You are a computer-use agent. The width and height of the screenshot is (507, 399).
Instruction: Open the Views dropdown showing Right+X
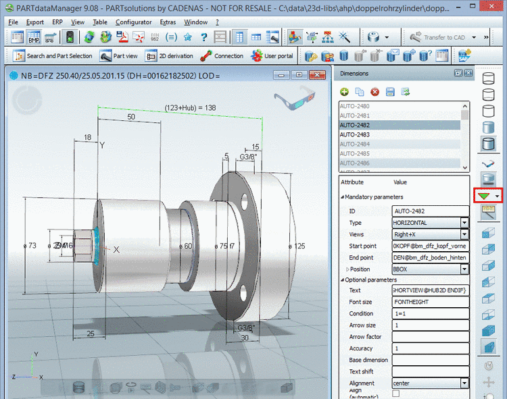464,234
